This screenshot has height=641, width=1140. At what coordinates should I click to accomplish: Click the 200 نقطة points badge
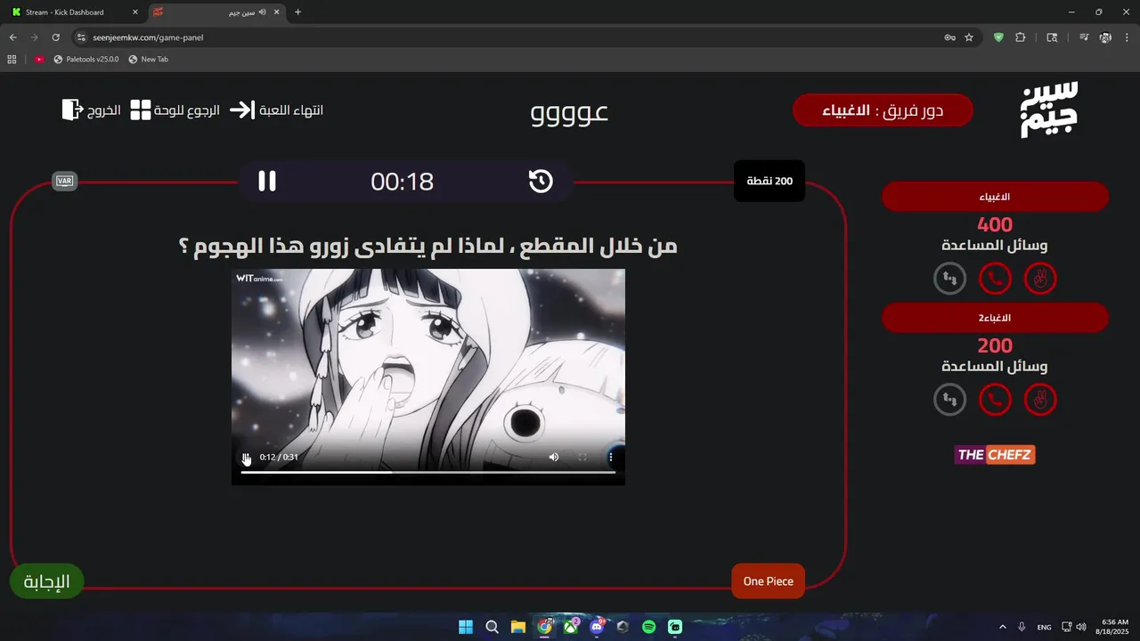click(769, 181)
